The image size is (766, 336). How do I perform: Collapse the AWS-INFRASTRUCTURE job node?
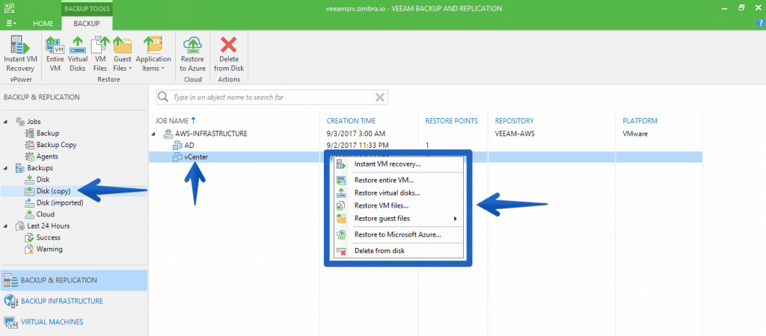(154, 134)
